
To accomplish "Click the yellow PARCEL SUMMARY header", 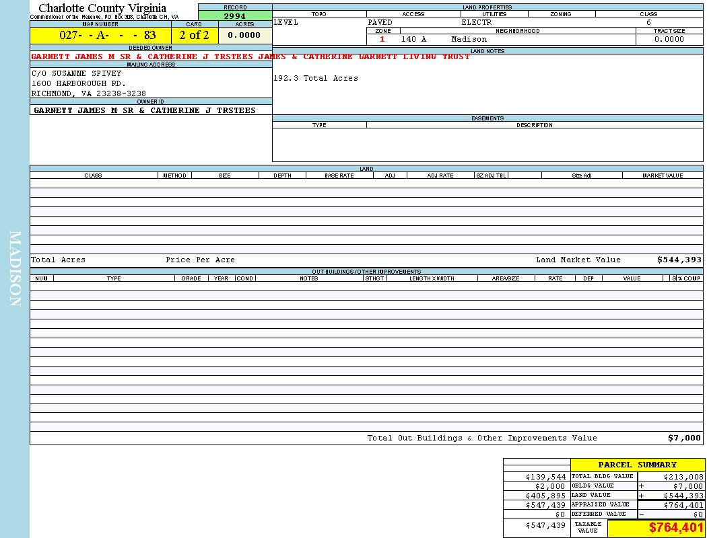I will click(637, 465).
